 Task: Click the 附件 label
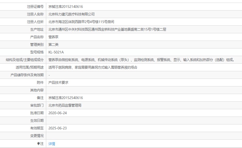[x=40, y=83]
